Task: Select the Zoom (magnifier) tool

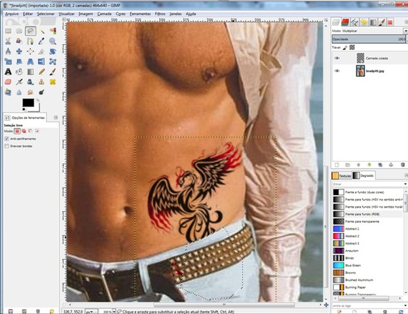Action: click(53, 41)
